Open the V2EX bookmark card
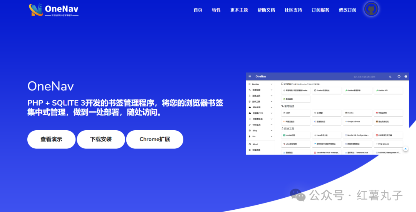416x212 pixels. [x=296, y=113]
